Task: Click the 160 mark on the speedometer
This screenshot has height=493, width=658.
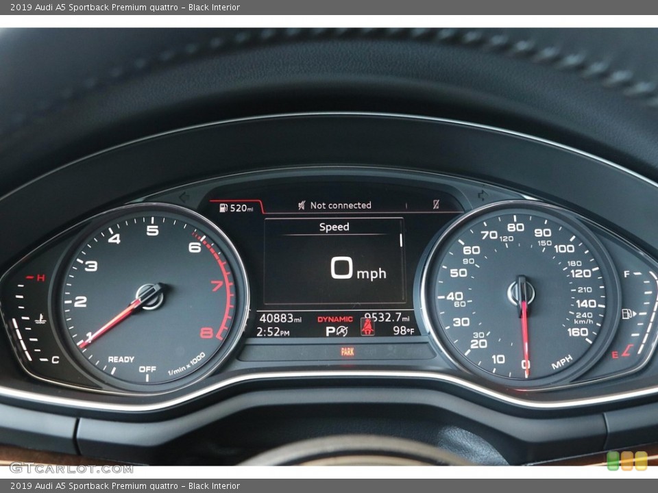Action: coord(577,332)
